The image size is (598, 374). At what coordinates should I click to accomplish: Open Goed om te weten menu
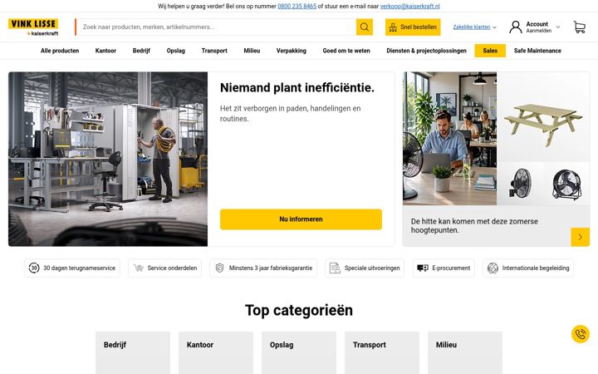346,51
